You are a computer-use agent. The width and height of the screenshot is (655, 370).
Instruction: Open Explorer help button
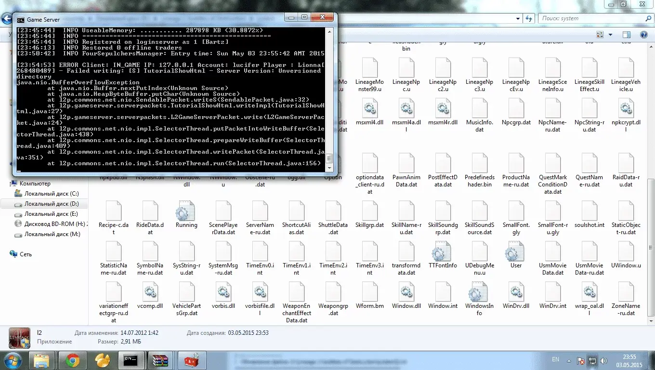point(644,35)
